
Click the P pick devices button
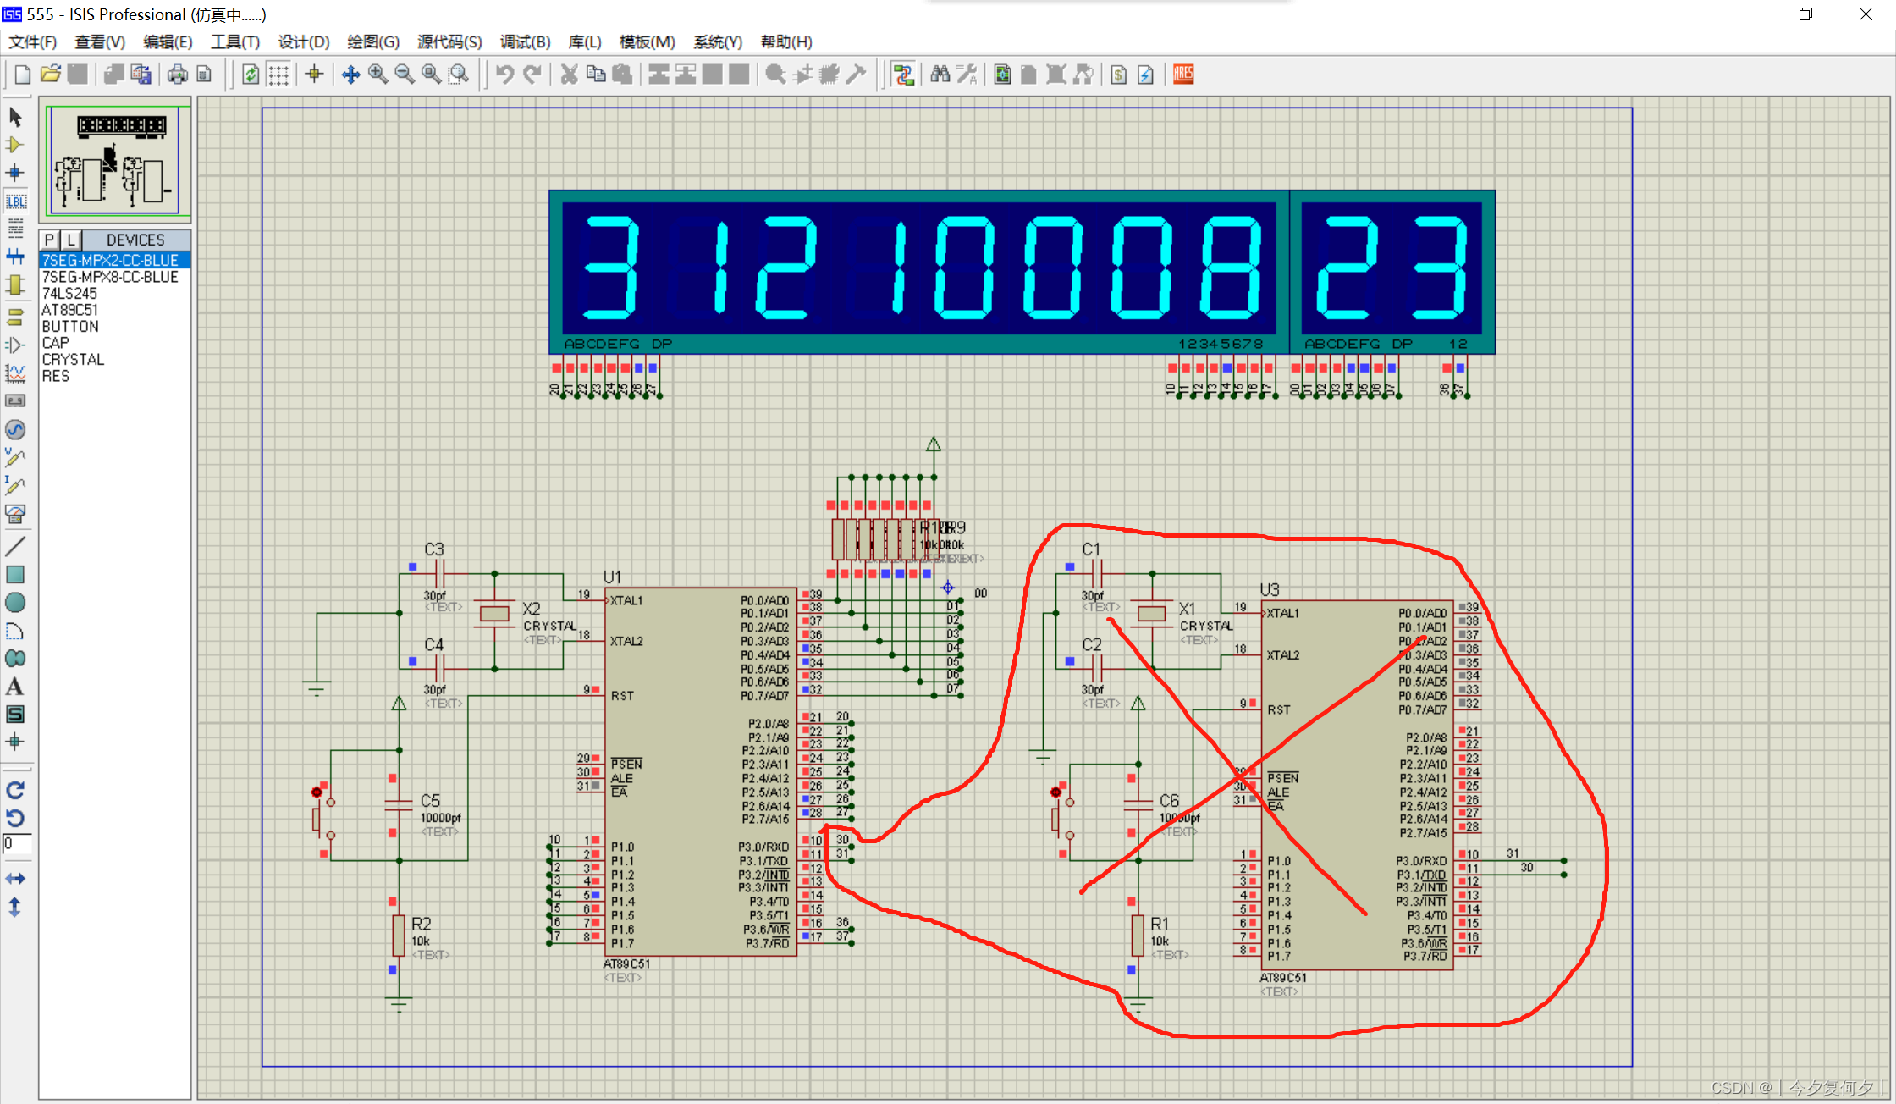point(50,240)
